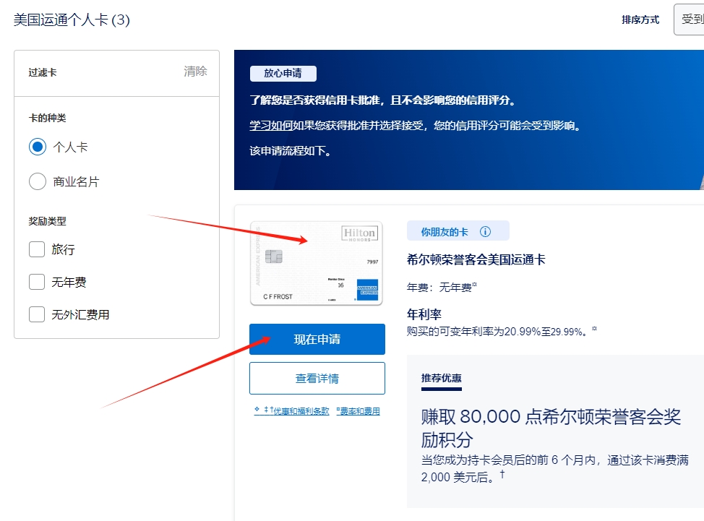Click the Hilton Honors card image

point(316,264)
